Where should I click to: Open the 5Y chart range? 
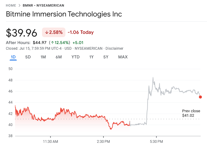[x=106, y=57]
